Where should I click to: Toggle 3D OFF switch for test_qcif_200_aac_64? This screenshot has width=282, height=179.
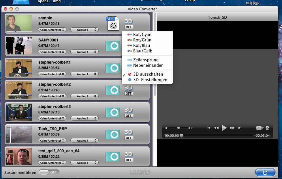[129, 160]
